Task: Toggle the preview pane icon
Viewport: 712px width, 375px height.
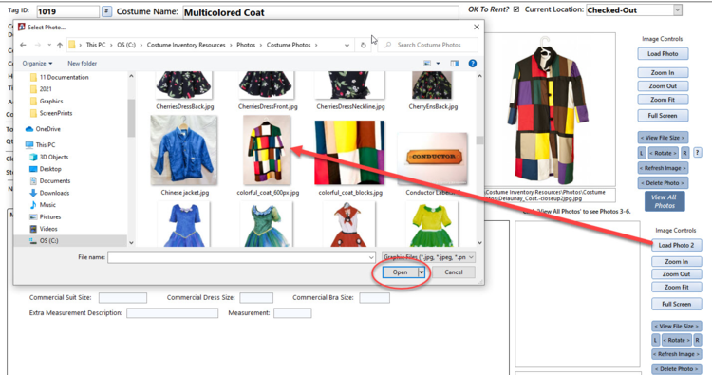Action: click(x=454, y=64)
